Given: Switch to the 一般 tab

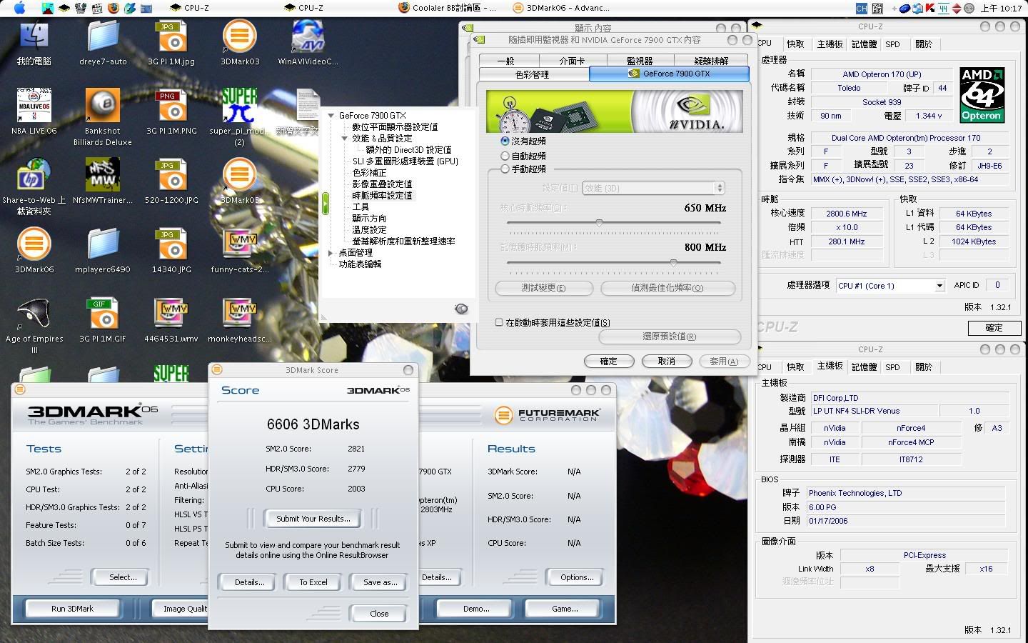Looking at the screenshot, I should coord(506,61).
